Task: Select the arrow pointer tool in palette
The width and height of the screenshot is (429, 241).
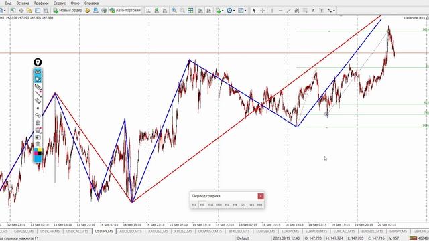Action: pos(38,79)
